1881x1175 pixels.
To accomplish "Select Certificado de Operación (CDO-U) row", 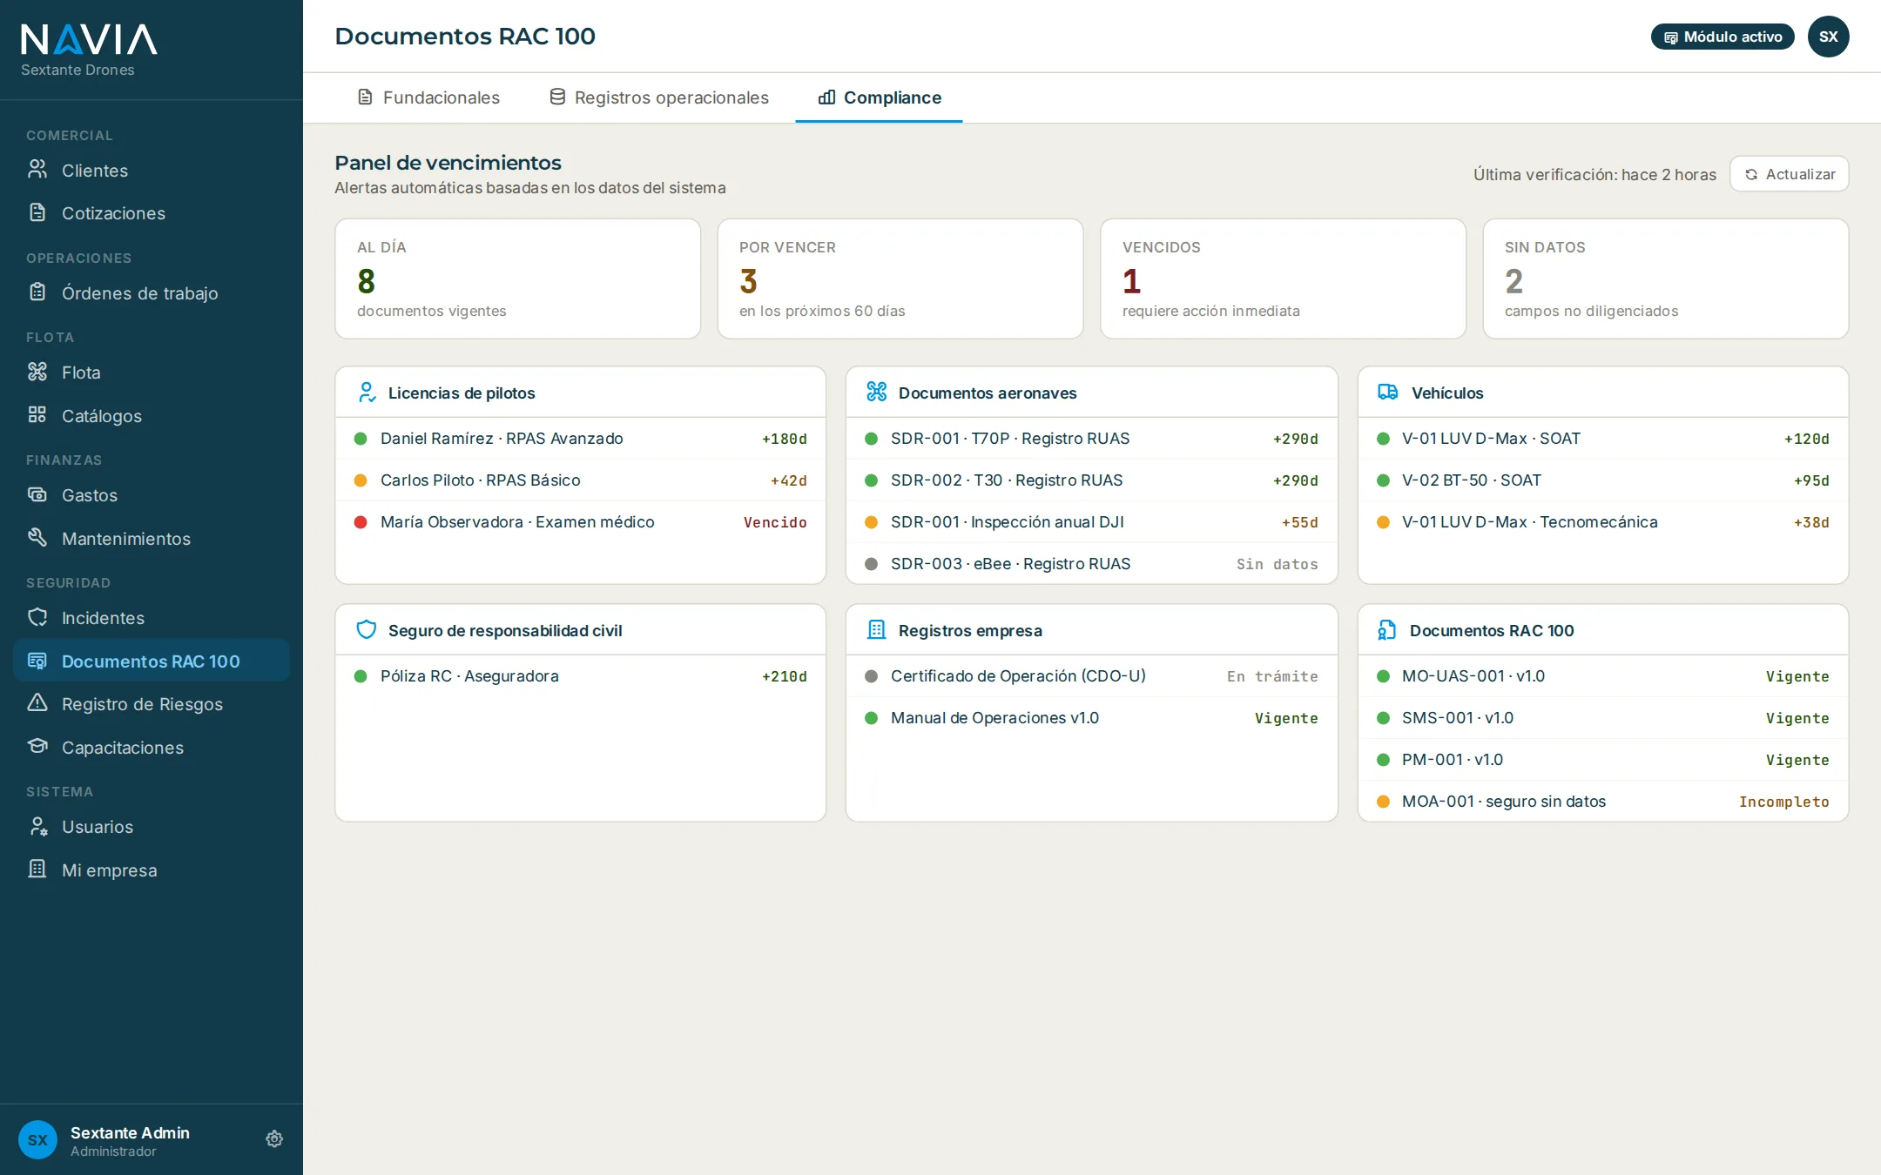I will (1092, 676).
